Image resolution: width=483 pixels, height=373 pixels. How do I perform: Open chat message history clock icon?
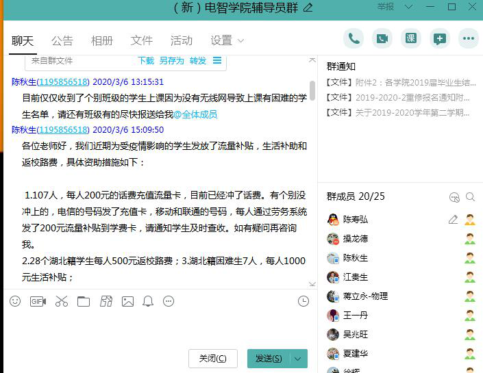(304, 301)
